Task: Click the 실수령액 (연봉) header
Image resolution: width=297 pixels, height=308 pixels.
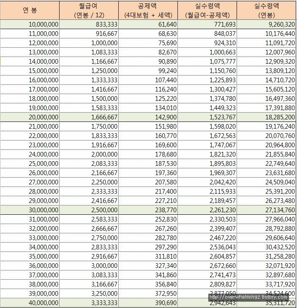Action: (267, 10)
